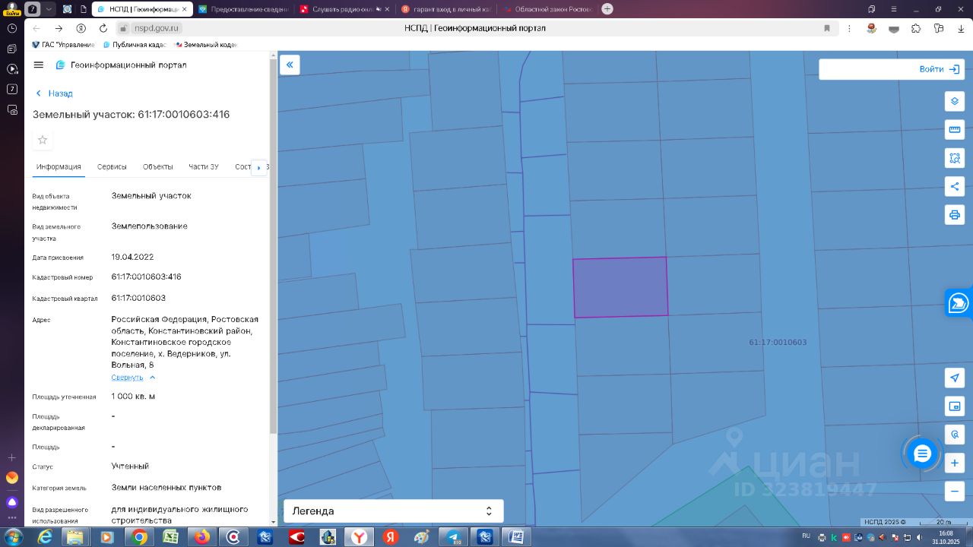Viewport: 973px width, 547px height.
Task: Open the tab list dropdown arrow in the title bar
Action: [x=49, y=9]
